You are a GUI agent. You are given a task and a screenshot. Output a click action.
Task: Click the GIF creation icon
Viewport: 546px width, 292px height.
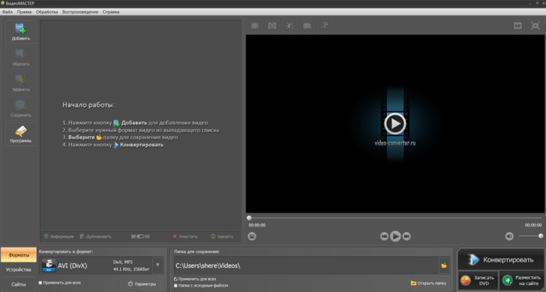pyautogui.click(x=518, y=26)
